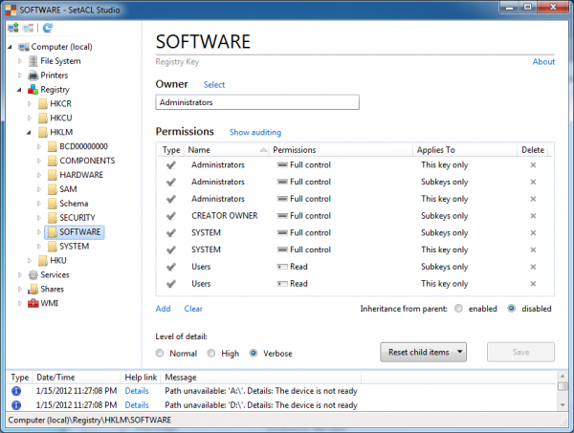The width and height of the screenshot is (574, 433).
Task: Select the Printers node icon
Action: tap(33, 76)
